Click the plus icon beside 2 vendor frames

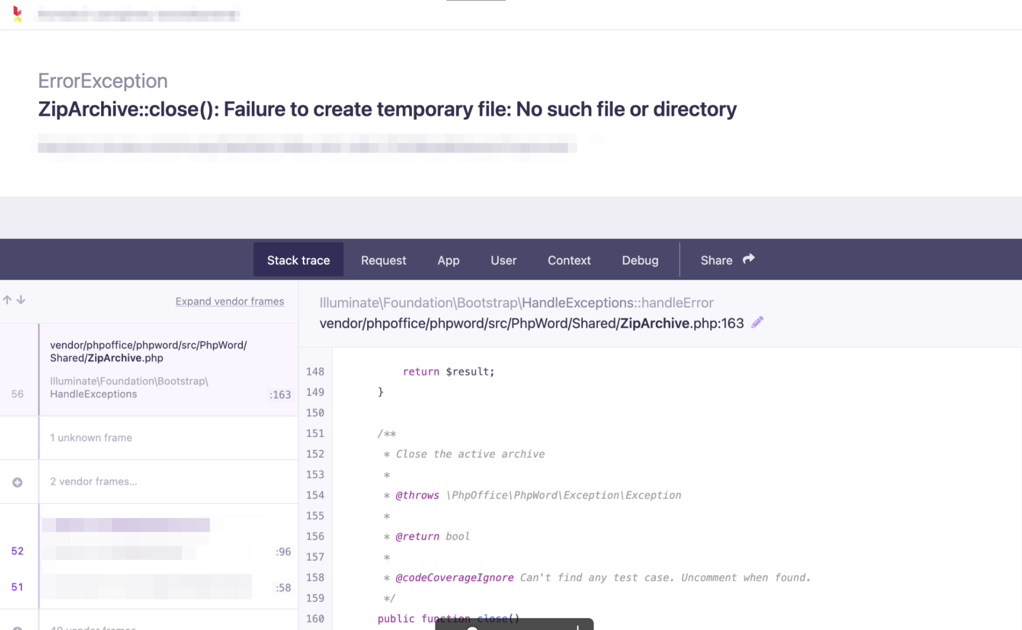[18, 482]
